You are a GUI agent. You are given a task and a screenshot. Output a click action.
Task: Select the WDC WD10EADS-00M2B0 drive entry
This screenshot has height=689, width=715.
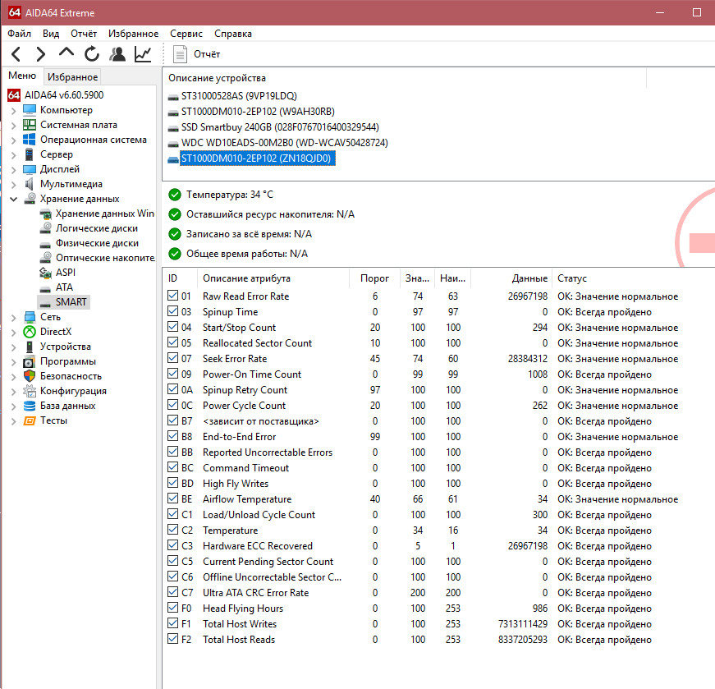(x=285, y=143)
